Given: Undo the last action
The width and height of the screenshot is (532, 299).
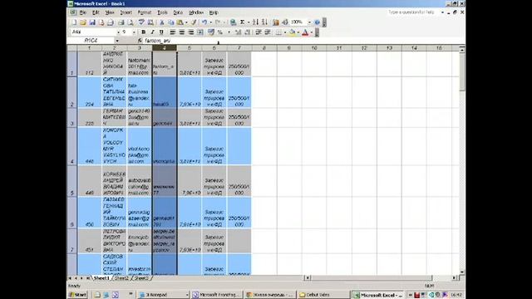Looking at the screenshot, I should coord(204,22).
